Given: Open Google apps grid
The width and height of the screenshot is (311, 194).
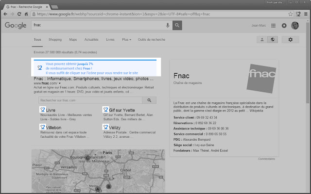Looking at the screenshot, I should [x=273, y=26].
